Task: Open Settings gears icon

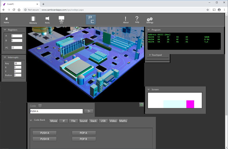Action: click(x=150, y=20)
